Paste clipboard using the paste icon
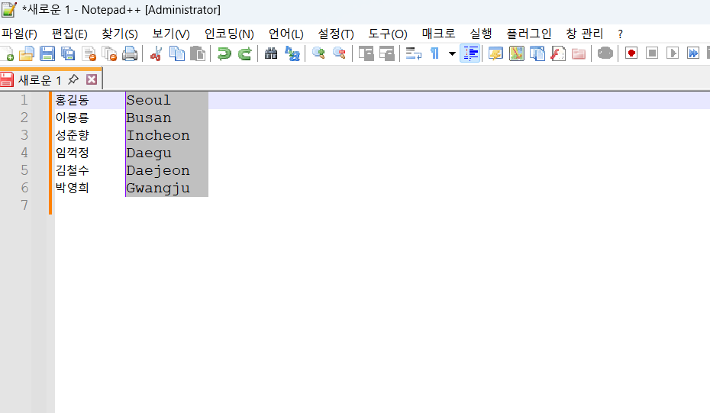 pyautogui.click(x=198, y=53)
